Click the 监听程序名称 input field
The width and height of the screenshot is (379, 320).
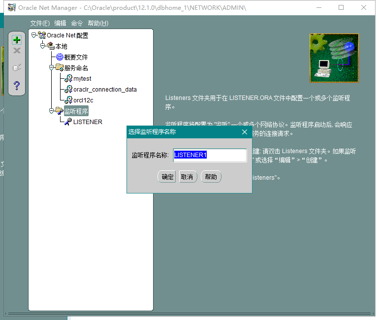coord(210,155)
